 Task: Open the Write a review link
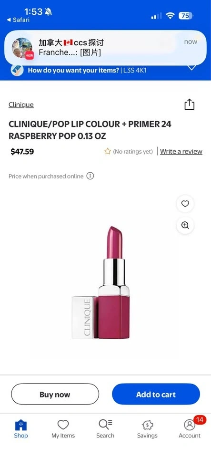181,151
